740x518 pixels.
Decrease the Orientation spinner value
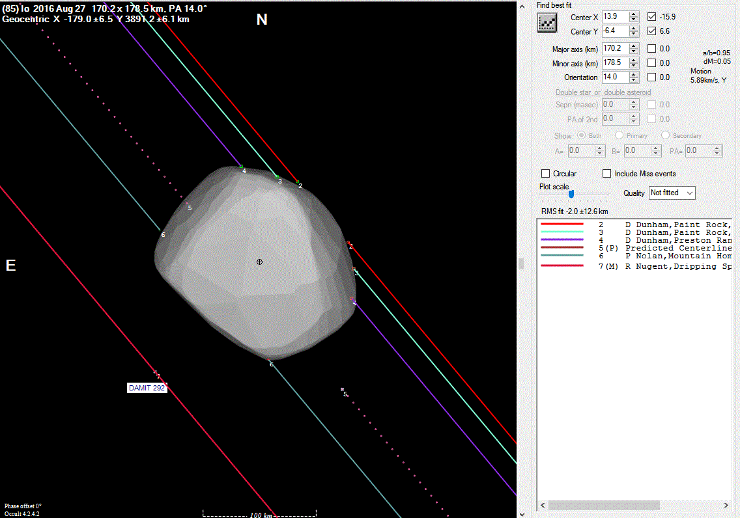point(634,80)
